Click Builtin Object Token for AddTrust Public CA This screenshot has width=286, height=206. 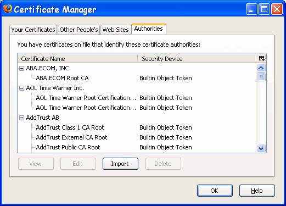point(166,147)
